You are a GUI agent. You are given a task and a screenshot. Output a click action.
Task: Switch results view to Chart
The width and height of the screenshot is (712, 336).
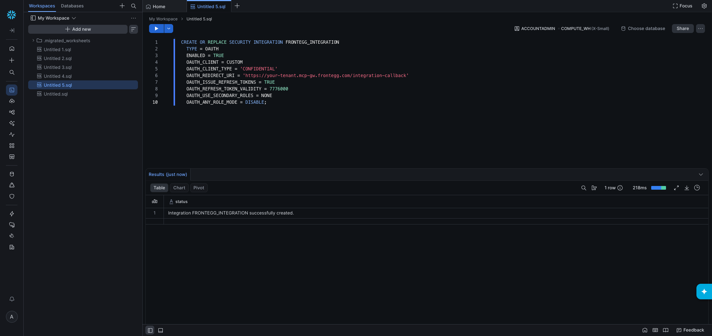179,188
